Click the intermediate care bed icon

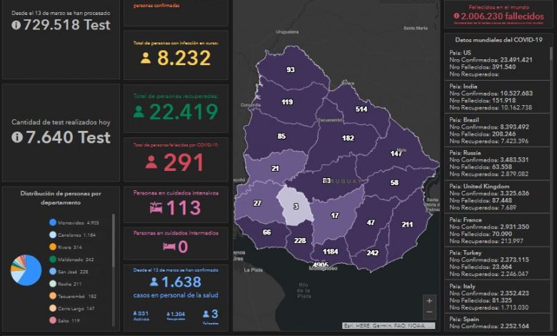tap(169, 247)
